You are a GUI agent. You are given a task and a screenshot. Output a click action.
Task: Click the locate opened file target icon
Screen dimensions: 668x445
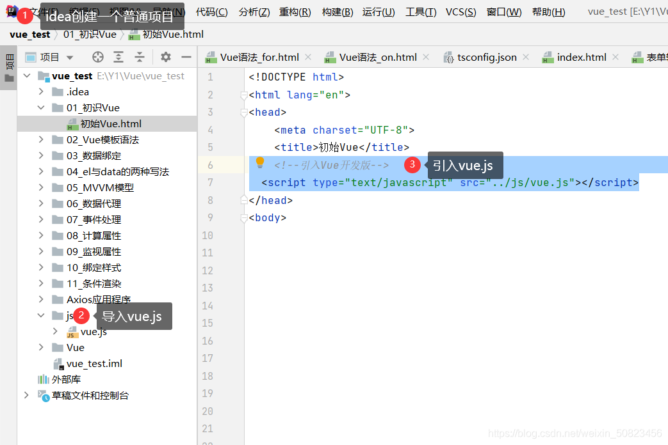pos(97,57)
